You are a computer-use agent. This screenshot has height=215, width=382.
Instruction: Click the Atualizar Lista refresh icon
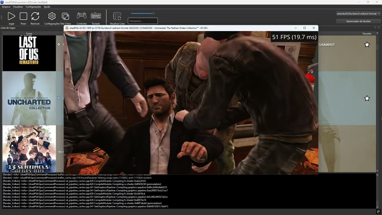point(117,16)
